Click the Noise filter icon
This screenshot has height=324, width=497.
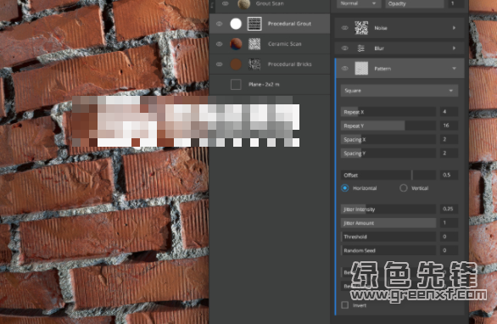(x=361, y=28)
